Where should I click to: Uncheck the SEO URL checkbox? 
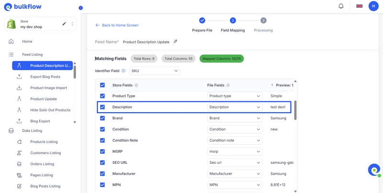(x=102, y=162)
